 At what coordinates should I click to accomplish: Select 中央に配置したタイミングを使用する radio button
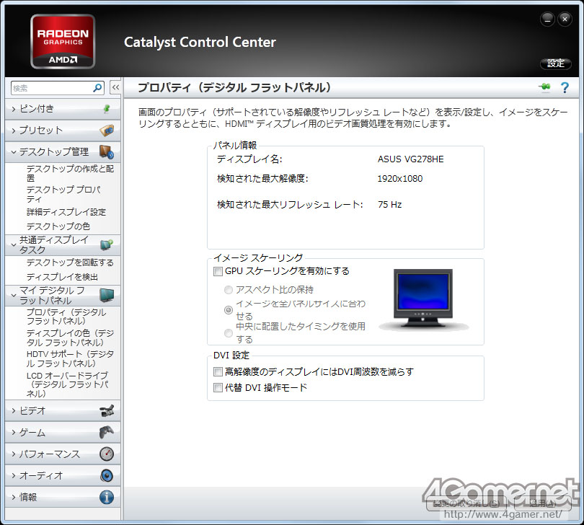[x=229, y=332]
